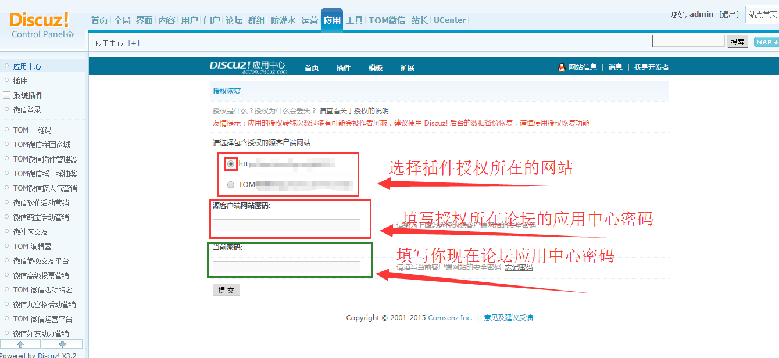Select the TOM source site radio option
779x358 pixels.
coord(231,185)
